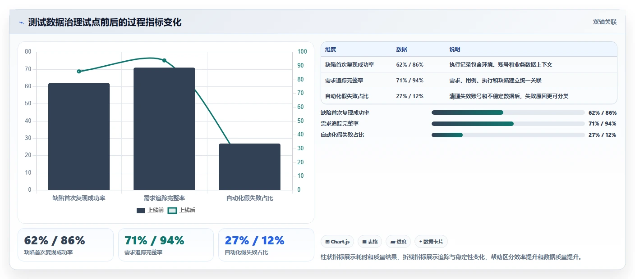Click the 需求追踪完整率 bar in chart
The image size is (635, 279).
164,129
